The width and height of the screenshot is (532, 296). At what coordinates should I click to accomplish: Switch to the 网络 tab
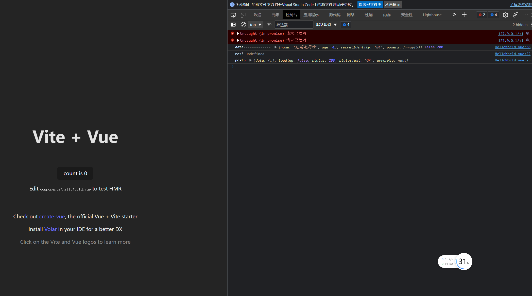click(x=351, y=15)
